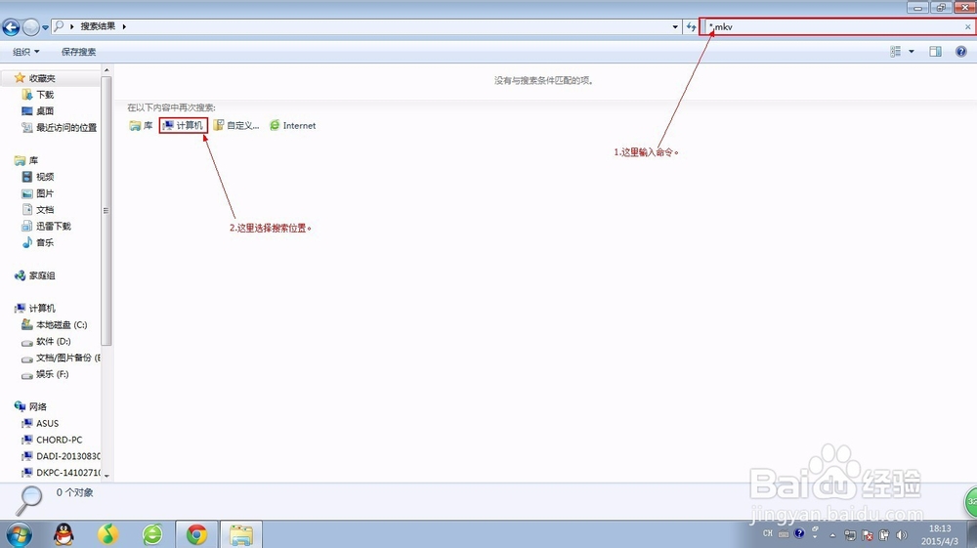Click the navigation pane scrollbar thumb
Image resolution: width=977 pixels, height=548 pixels.
106,210
